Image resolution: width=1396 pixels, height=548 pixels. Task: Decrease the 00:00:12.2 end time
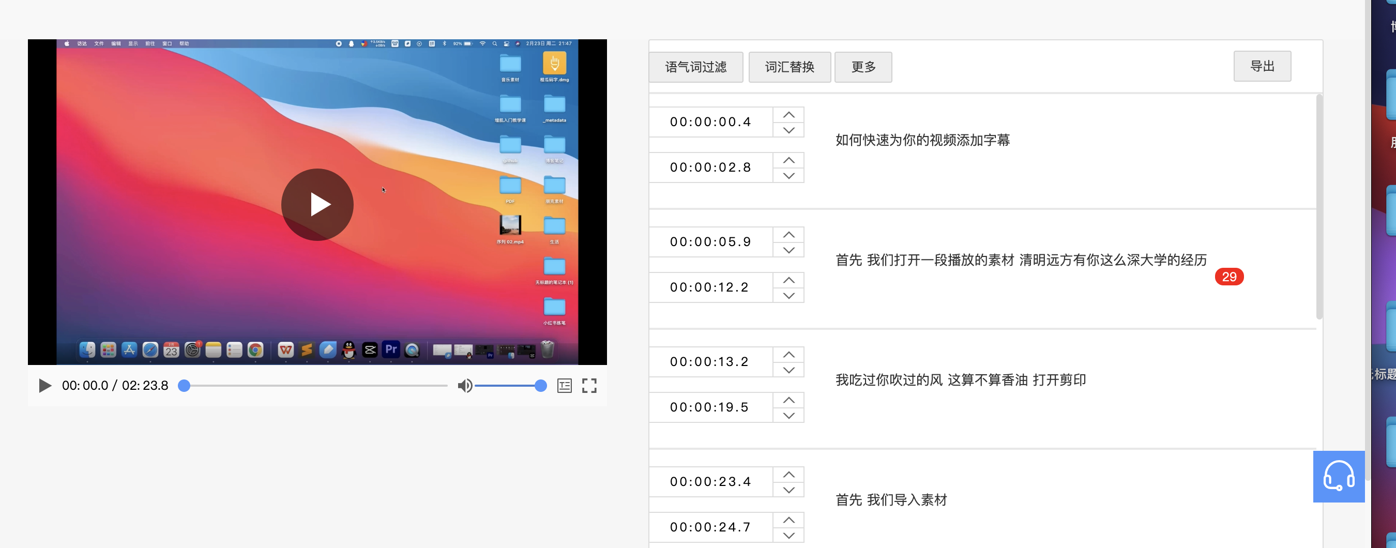click(x=788, y=295)
